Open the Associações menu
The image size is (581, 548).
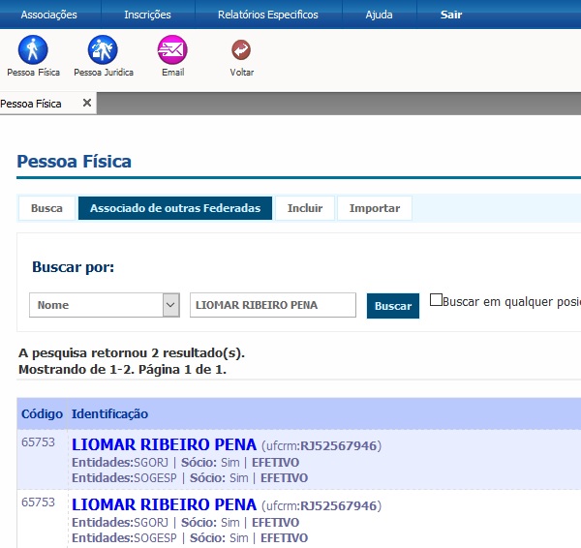click(x=48, y=15)
